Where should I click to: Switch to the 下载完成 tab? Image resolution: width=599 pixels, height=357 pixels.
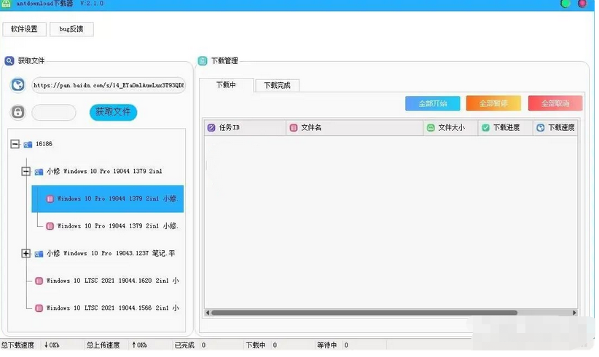(277, 85)
